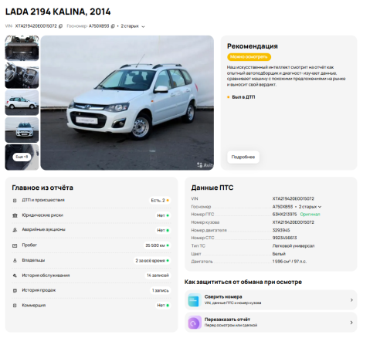
Task: Click the 'Можно осмотреть' yellow badge
Action: coord(249,57)
